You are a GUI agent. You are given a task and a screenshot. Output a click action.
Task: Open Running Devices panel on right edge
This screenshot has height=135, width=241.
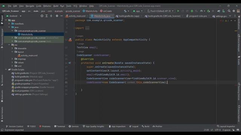(239, 91)
